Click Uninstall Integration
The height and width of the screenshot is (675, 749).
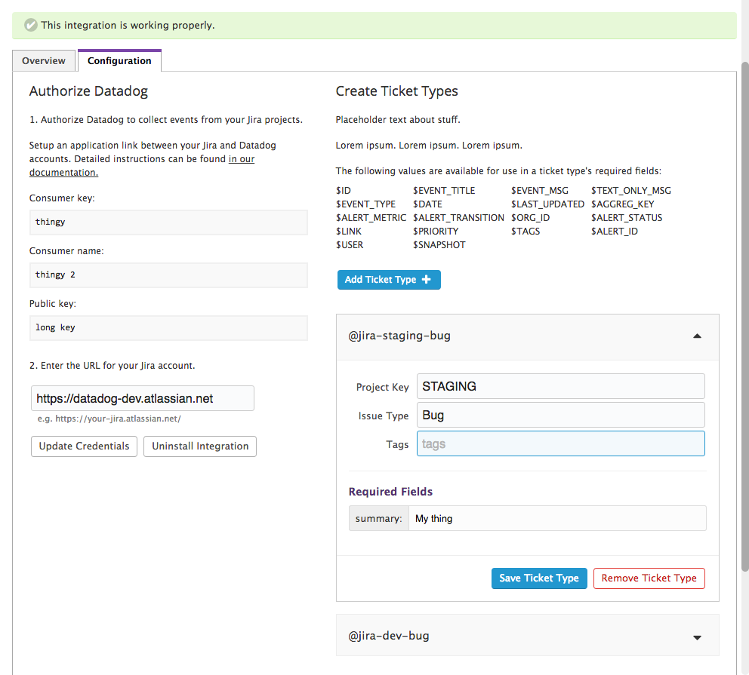click(199, 446)
